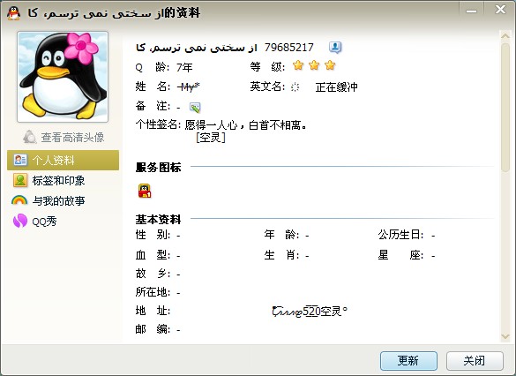Click the 公历生日 label
This screenshot has height=376, width=516.
400,235
